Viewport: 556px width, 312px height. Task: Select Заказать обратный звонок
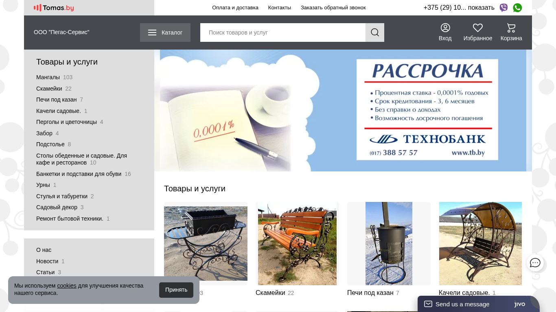[333, 8]
